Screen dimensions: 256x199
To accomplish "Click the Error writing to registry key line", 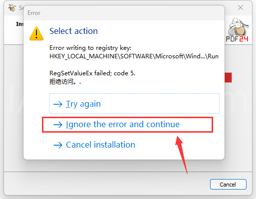I will point(90,48).
